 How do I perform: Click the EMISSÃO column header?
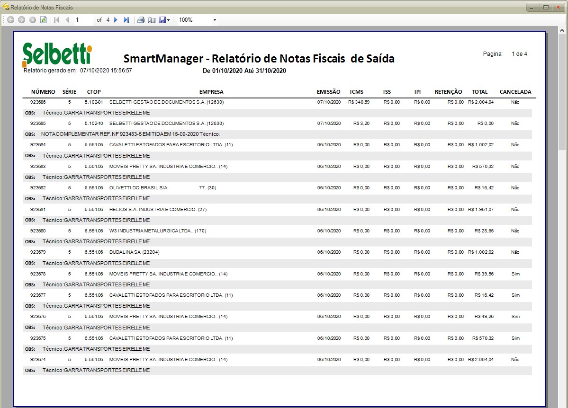[329, 92]
